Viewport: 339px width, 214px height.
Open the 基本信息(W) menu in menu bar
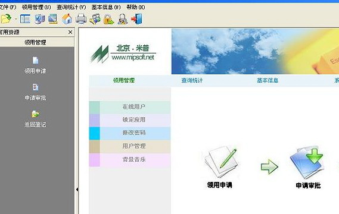pyautogui.click(x=106, y=7)
